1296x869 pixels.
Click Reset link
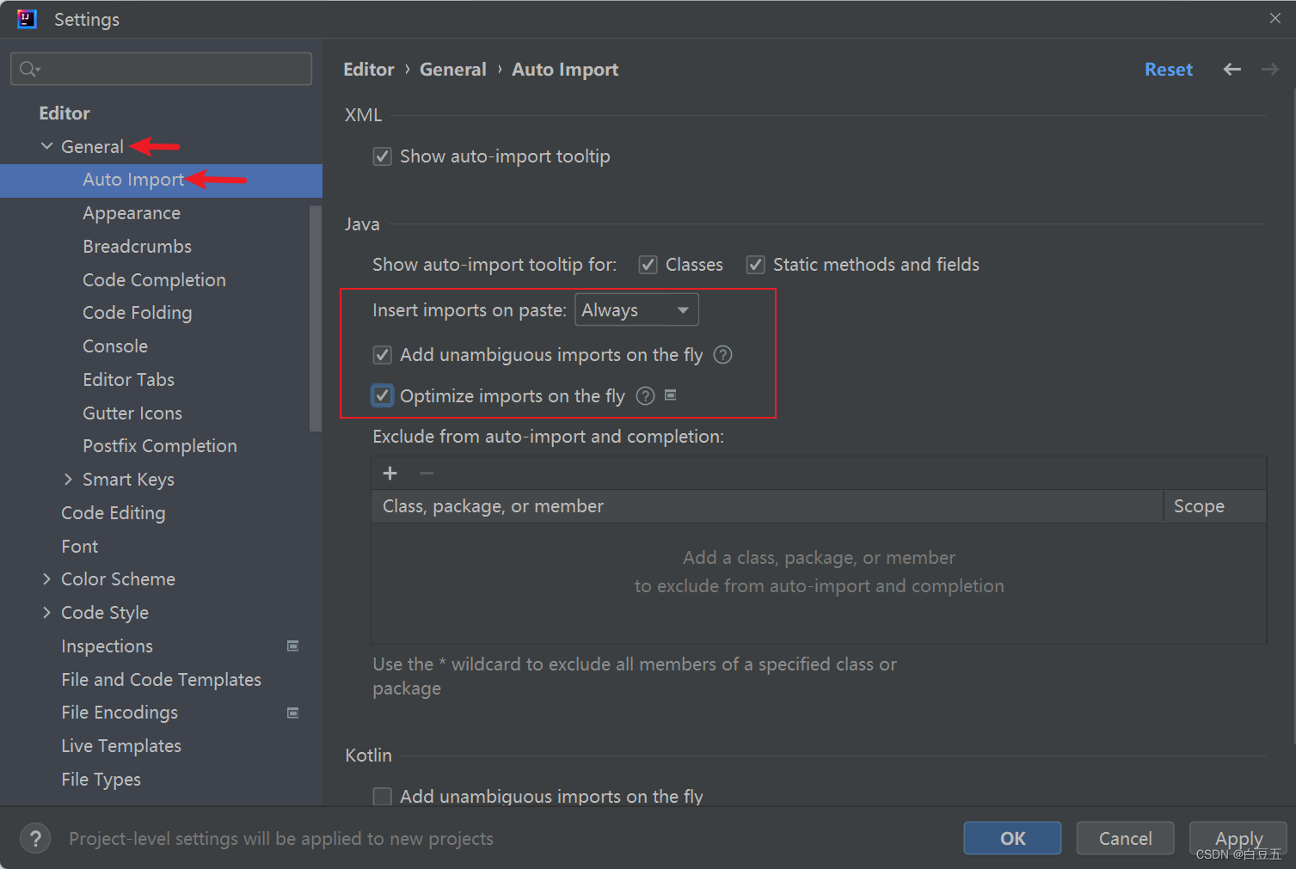point(1168,70)
